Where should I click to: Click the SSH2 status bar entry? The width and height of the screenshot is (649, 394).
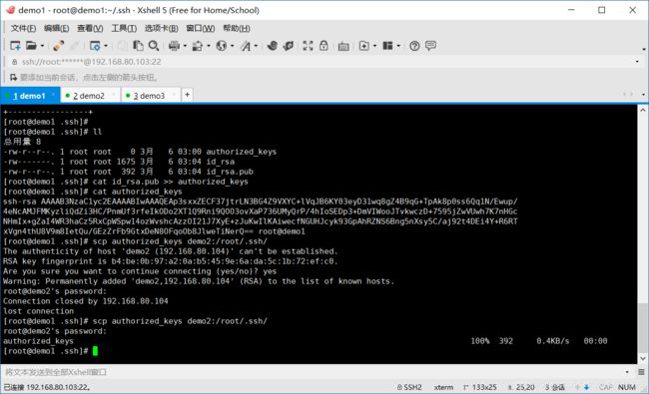(409, 387)
